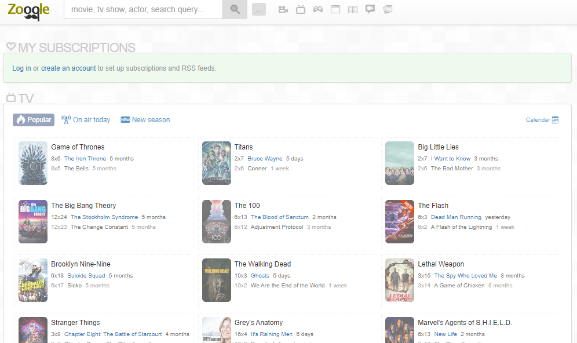The height and width of the screenshot is (343, 577).
Task: Open the Big Little Lies show title
Action: tap(439, 147)
